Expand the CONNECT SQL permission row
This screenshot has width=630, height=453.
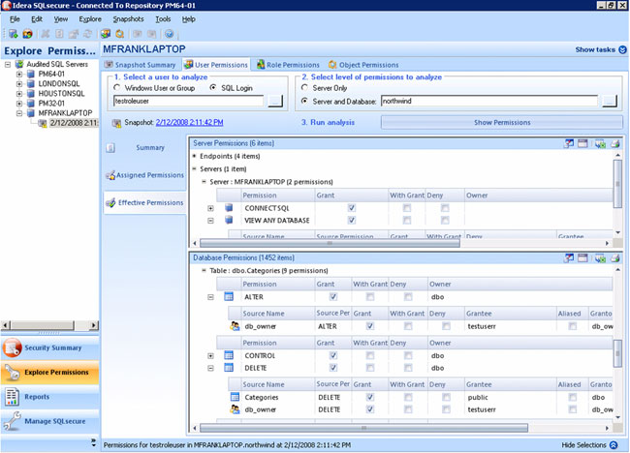(x=210, y=208)
